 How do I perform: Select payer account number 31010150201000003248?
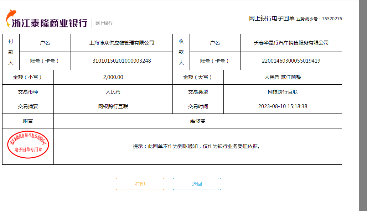click(x=122, y=61)
